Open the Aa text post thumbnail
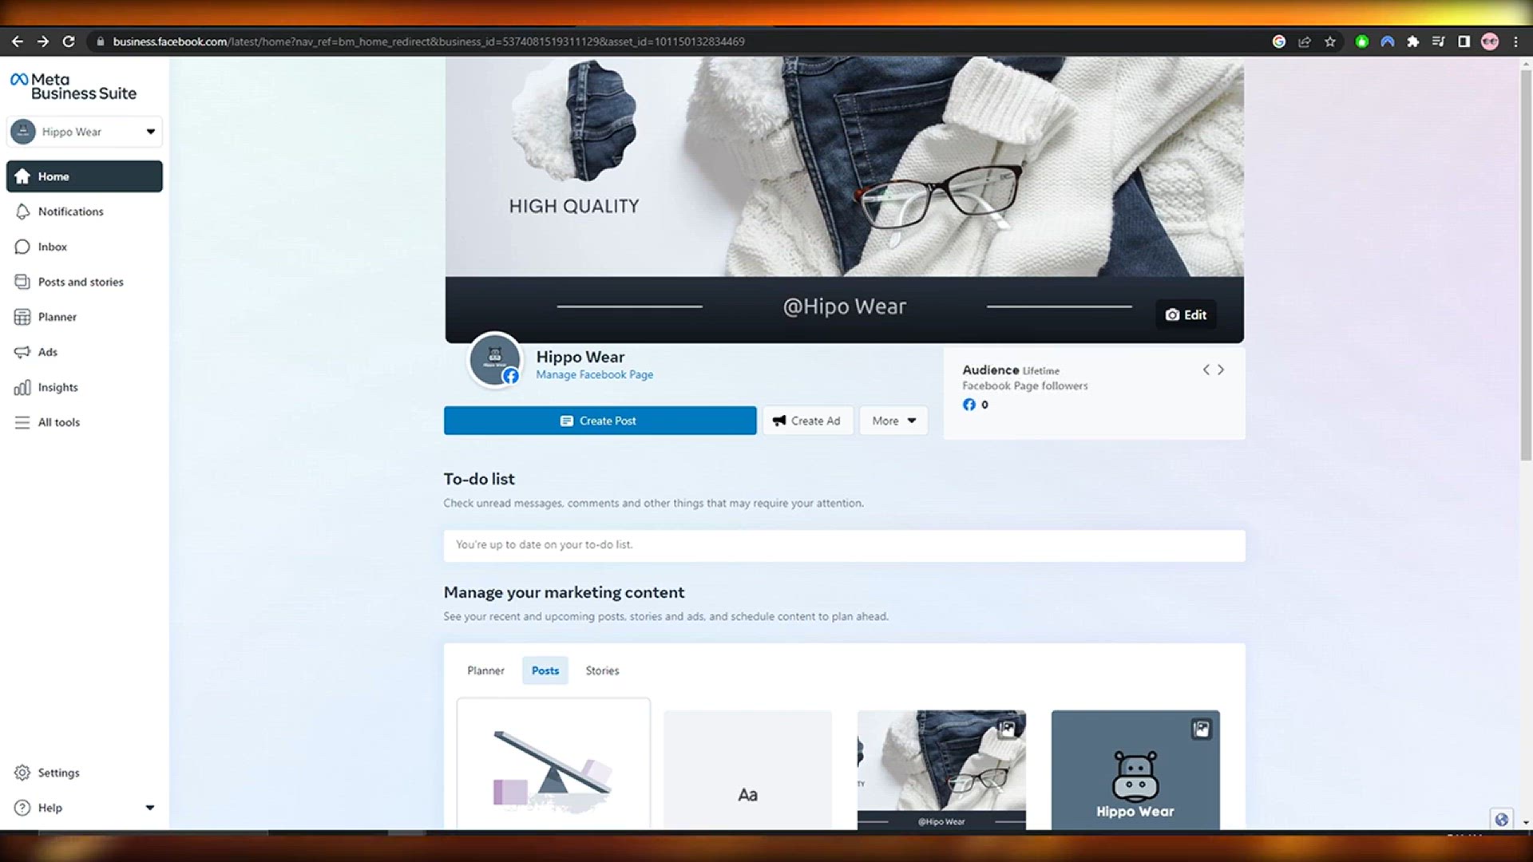The image size is (1533, 862). (747, 769)
